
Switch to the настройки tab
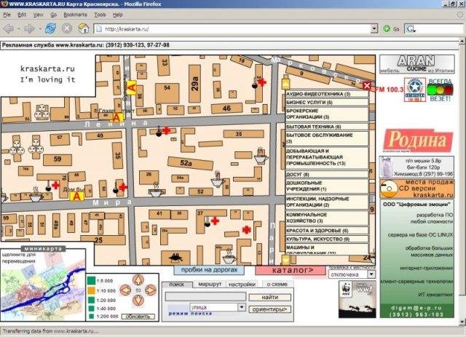pos(242,285)
